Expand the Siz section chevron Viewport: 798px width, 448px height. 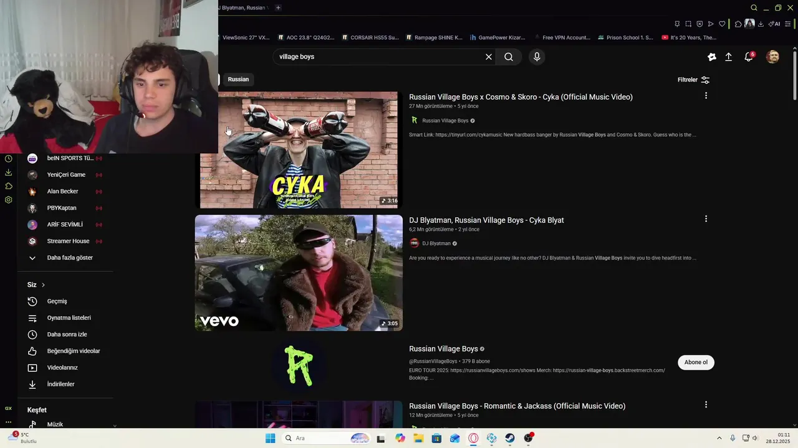pos(43,285)
